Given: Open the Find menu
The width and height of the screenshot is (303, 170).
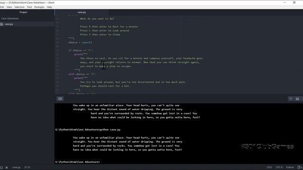Looking at the screenshot, I should (29, 7).
